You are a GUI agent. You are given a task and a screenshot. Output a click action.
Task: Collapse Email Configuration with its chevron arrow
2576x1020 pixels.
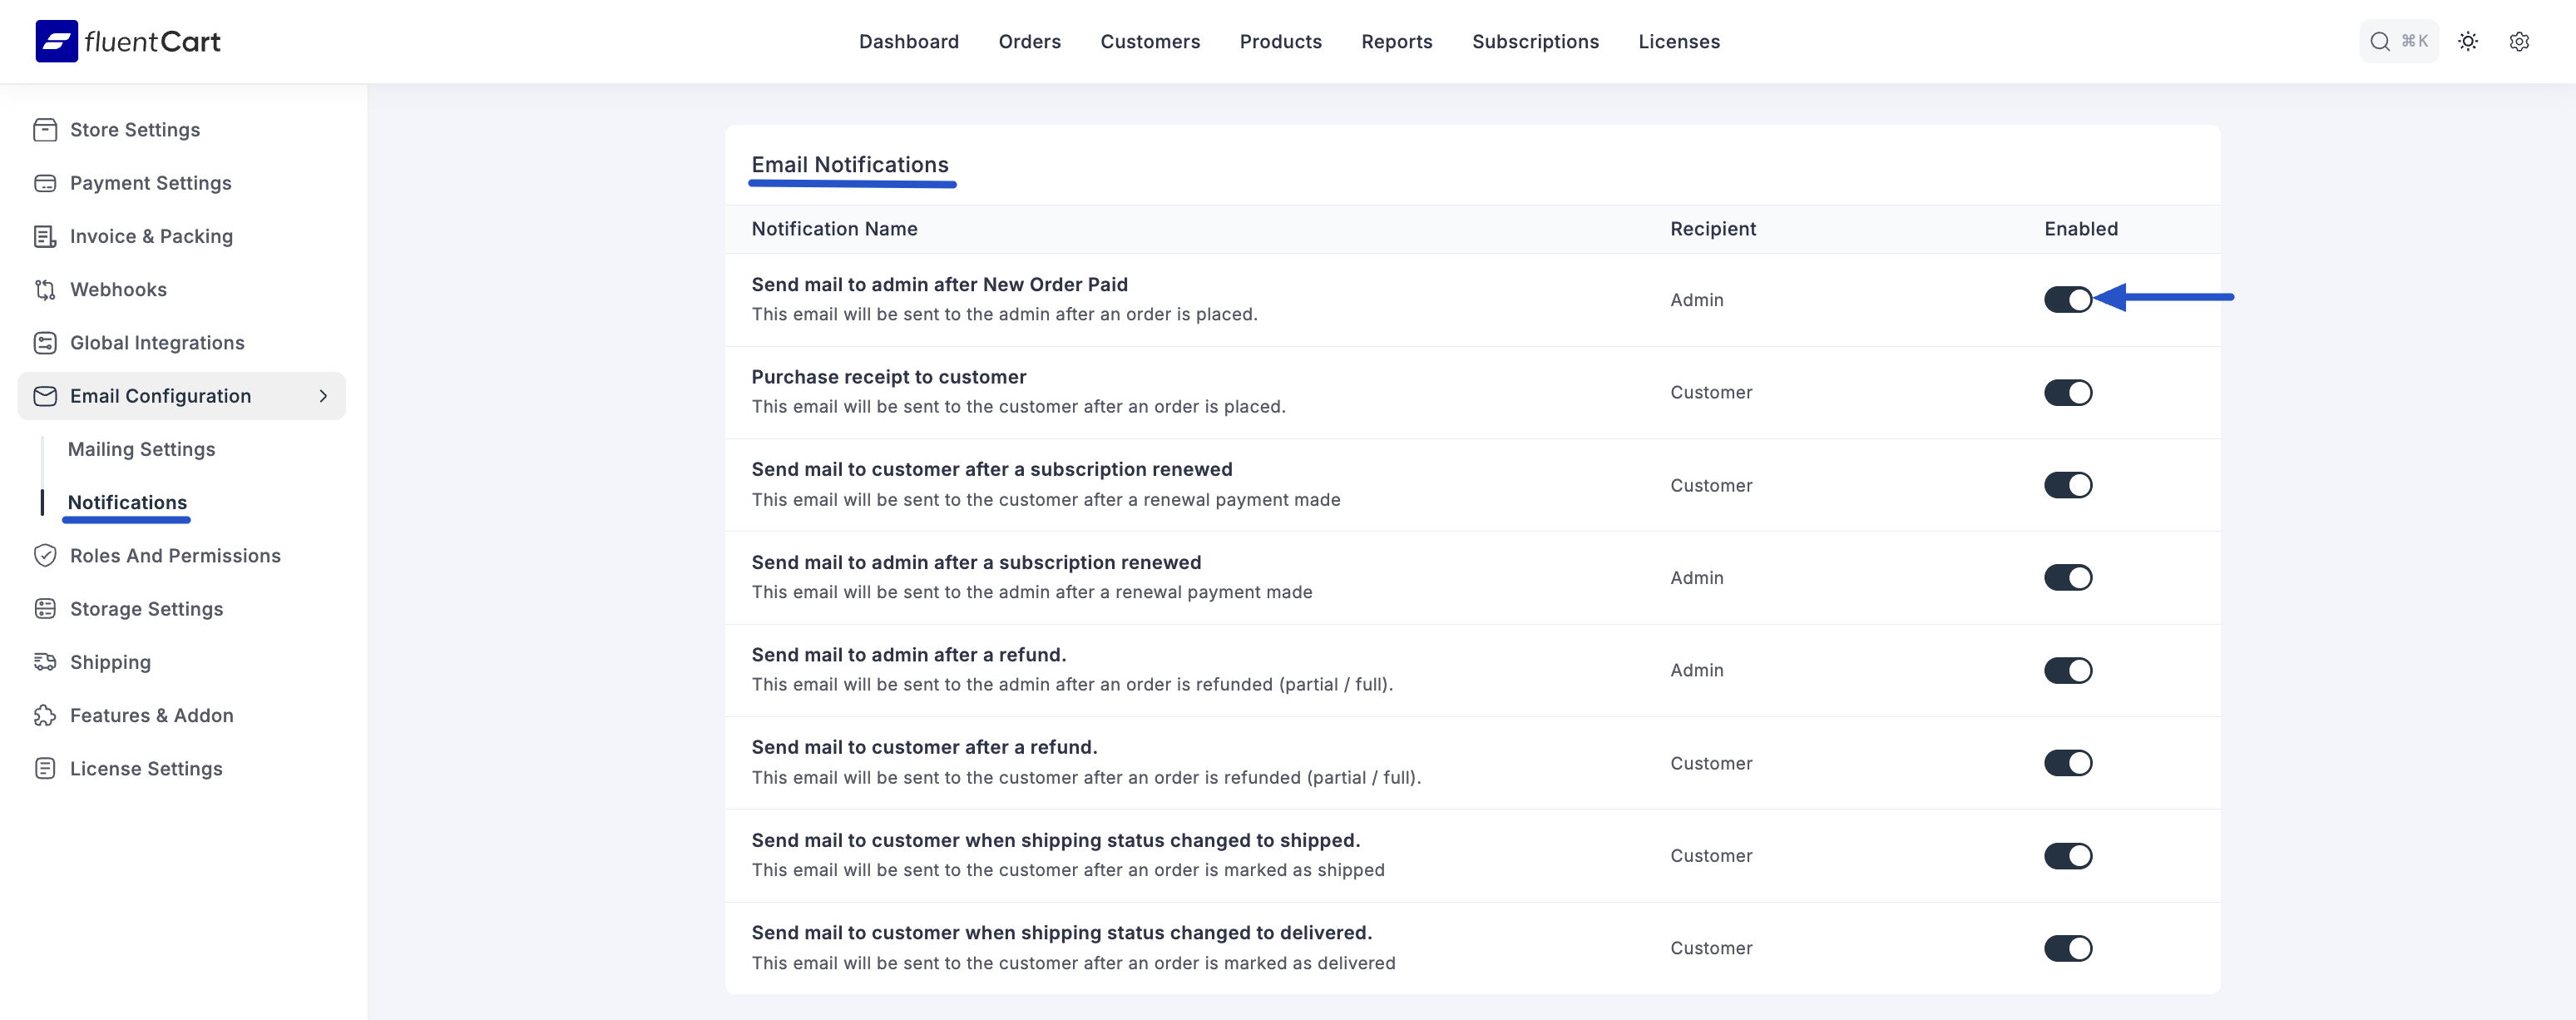pyautogui.click(x=323, y=397)
